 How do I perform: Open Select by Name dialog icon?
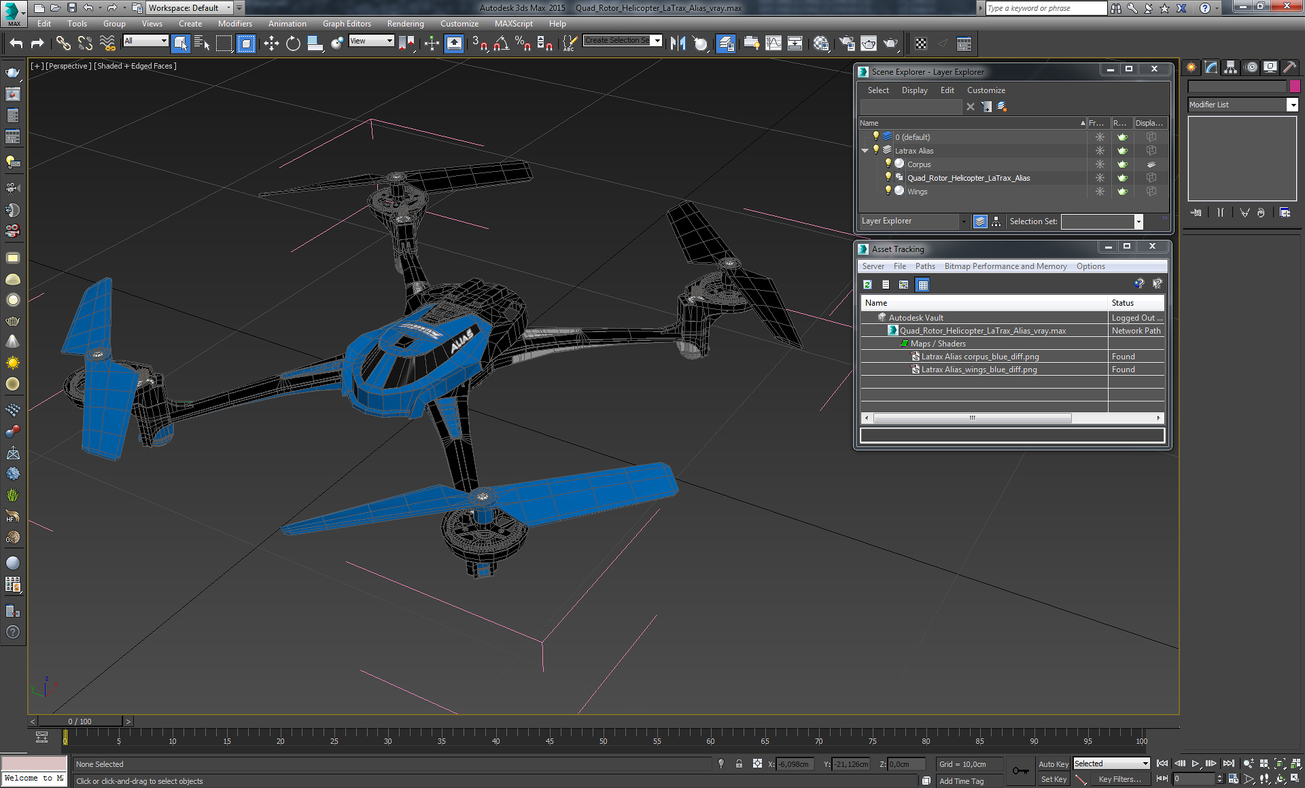202,43
